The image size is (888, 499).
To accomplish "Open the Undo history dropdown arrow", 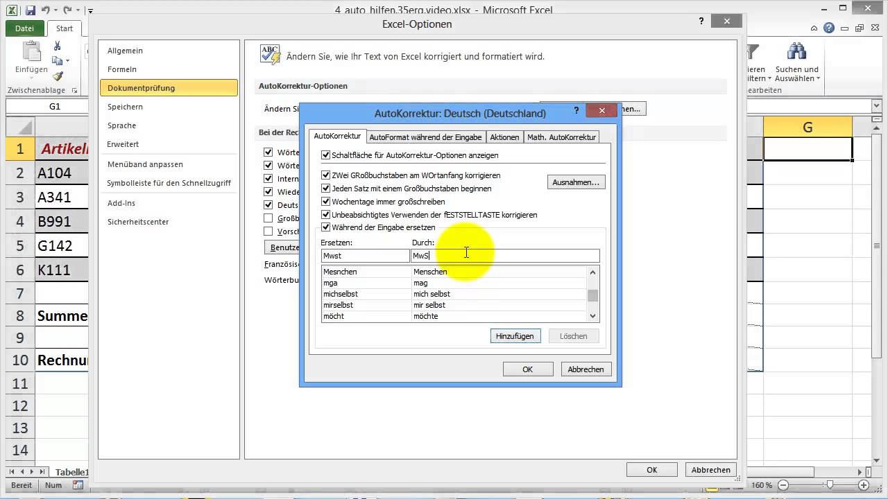I will click(55, 11).
